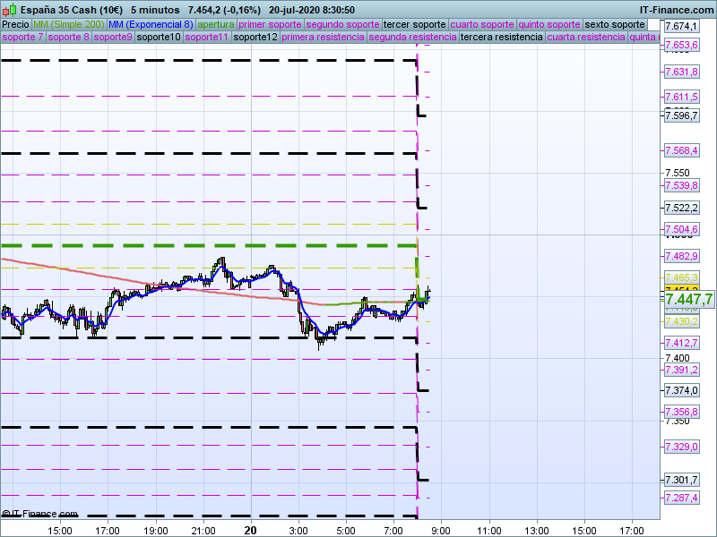Click the 7.568,4 magenta price label
The image size is (717, 537).
click(680, 150)
